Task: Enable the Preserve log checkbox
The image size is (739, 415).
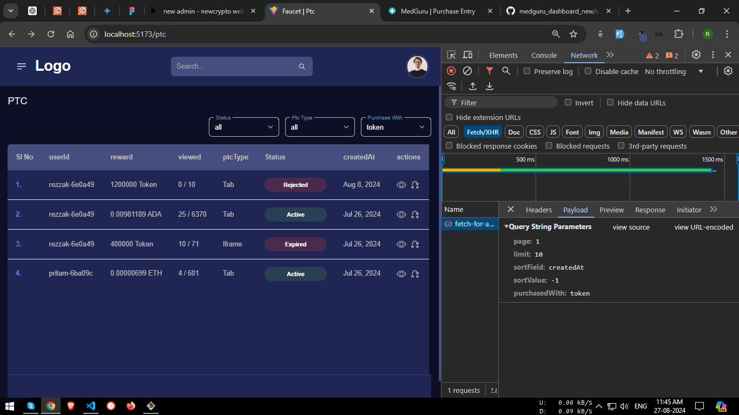Action: click(527, 71)
